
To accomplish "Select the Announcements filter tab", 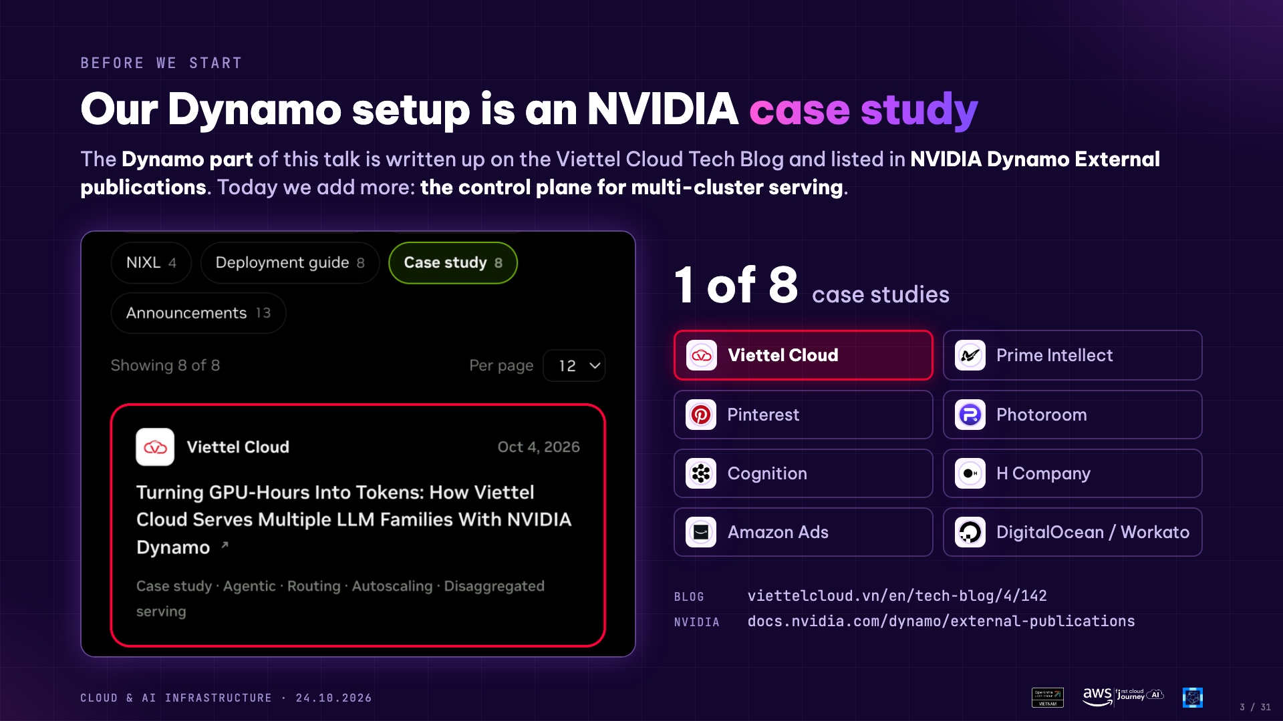I will tap(198, 313).
